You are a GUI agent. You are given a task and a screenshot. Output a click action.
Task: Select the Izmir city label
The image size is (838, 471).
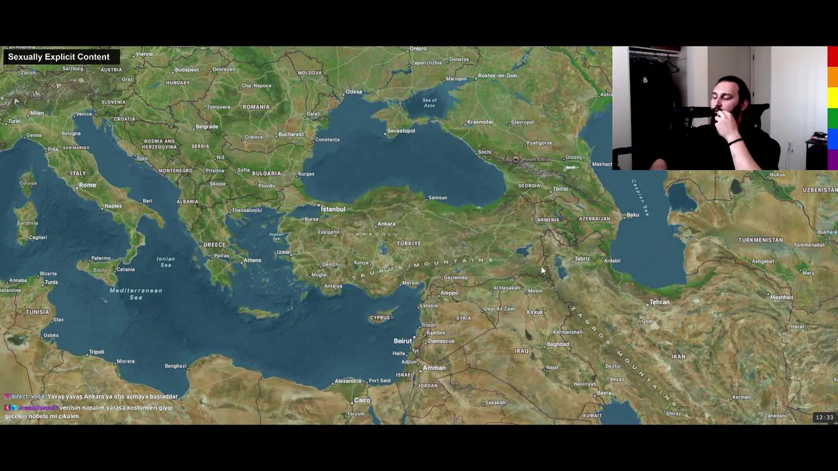[x=283, y=253]
